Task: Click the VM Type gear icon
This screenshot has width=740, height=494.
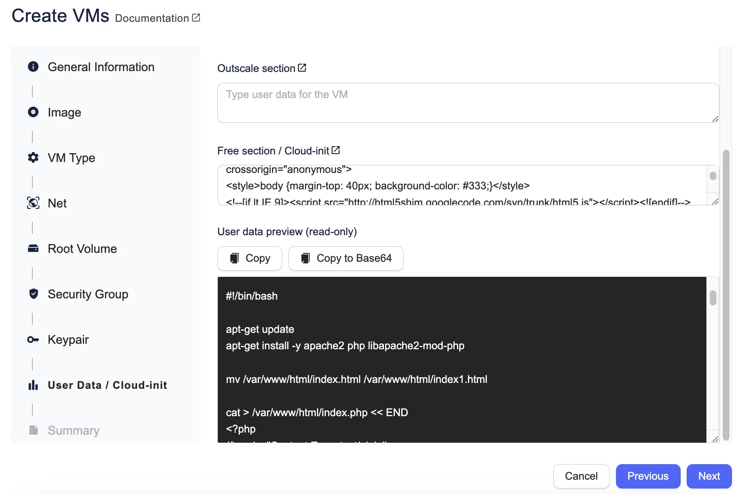Action: click(33, 157)
